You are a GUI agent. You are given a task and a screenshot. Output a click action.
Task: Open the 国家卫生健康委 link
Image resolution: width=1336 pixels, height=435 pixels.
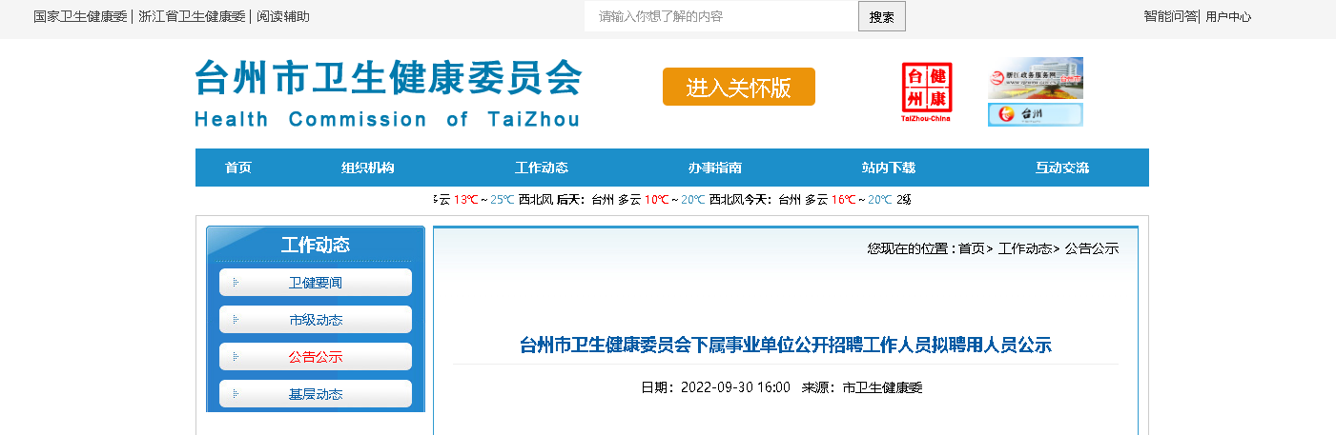click(80, 16)
